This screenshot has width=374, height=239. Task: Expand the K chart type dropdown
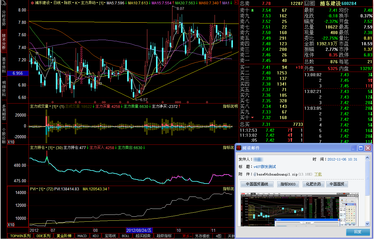click(77, 3)
